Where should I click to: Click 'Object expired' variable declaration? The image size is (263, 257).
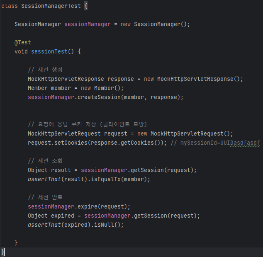[51, 216]
